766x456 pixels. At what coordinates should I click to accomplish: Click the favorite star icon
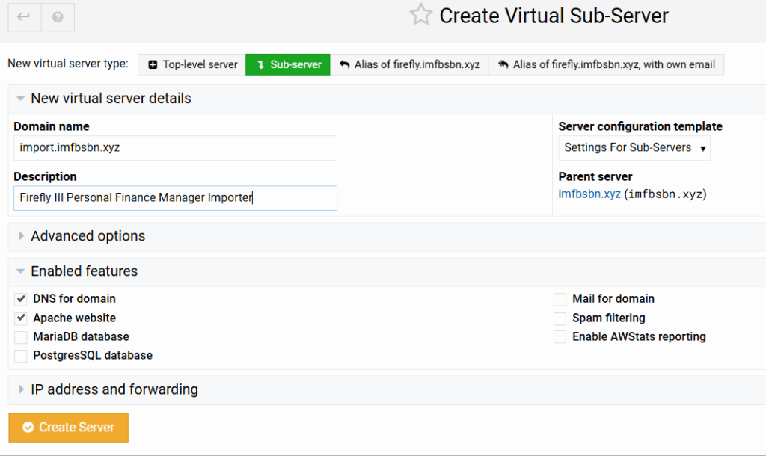pos(420,15)
